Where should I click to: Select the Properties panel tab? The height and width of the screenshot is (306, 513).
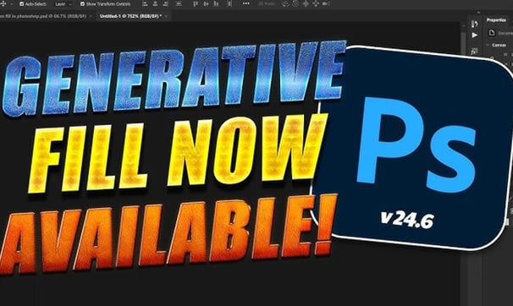[x=496, y=20]
